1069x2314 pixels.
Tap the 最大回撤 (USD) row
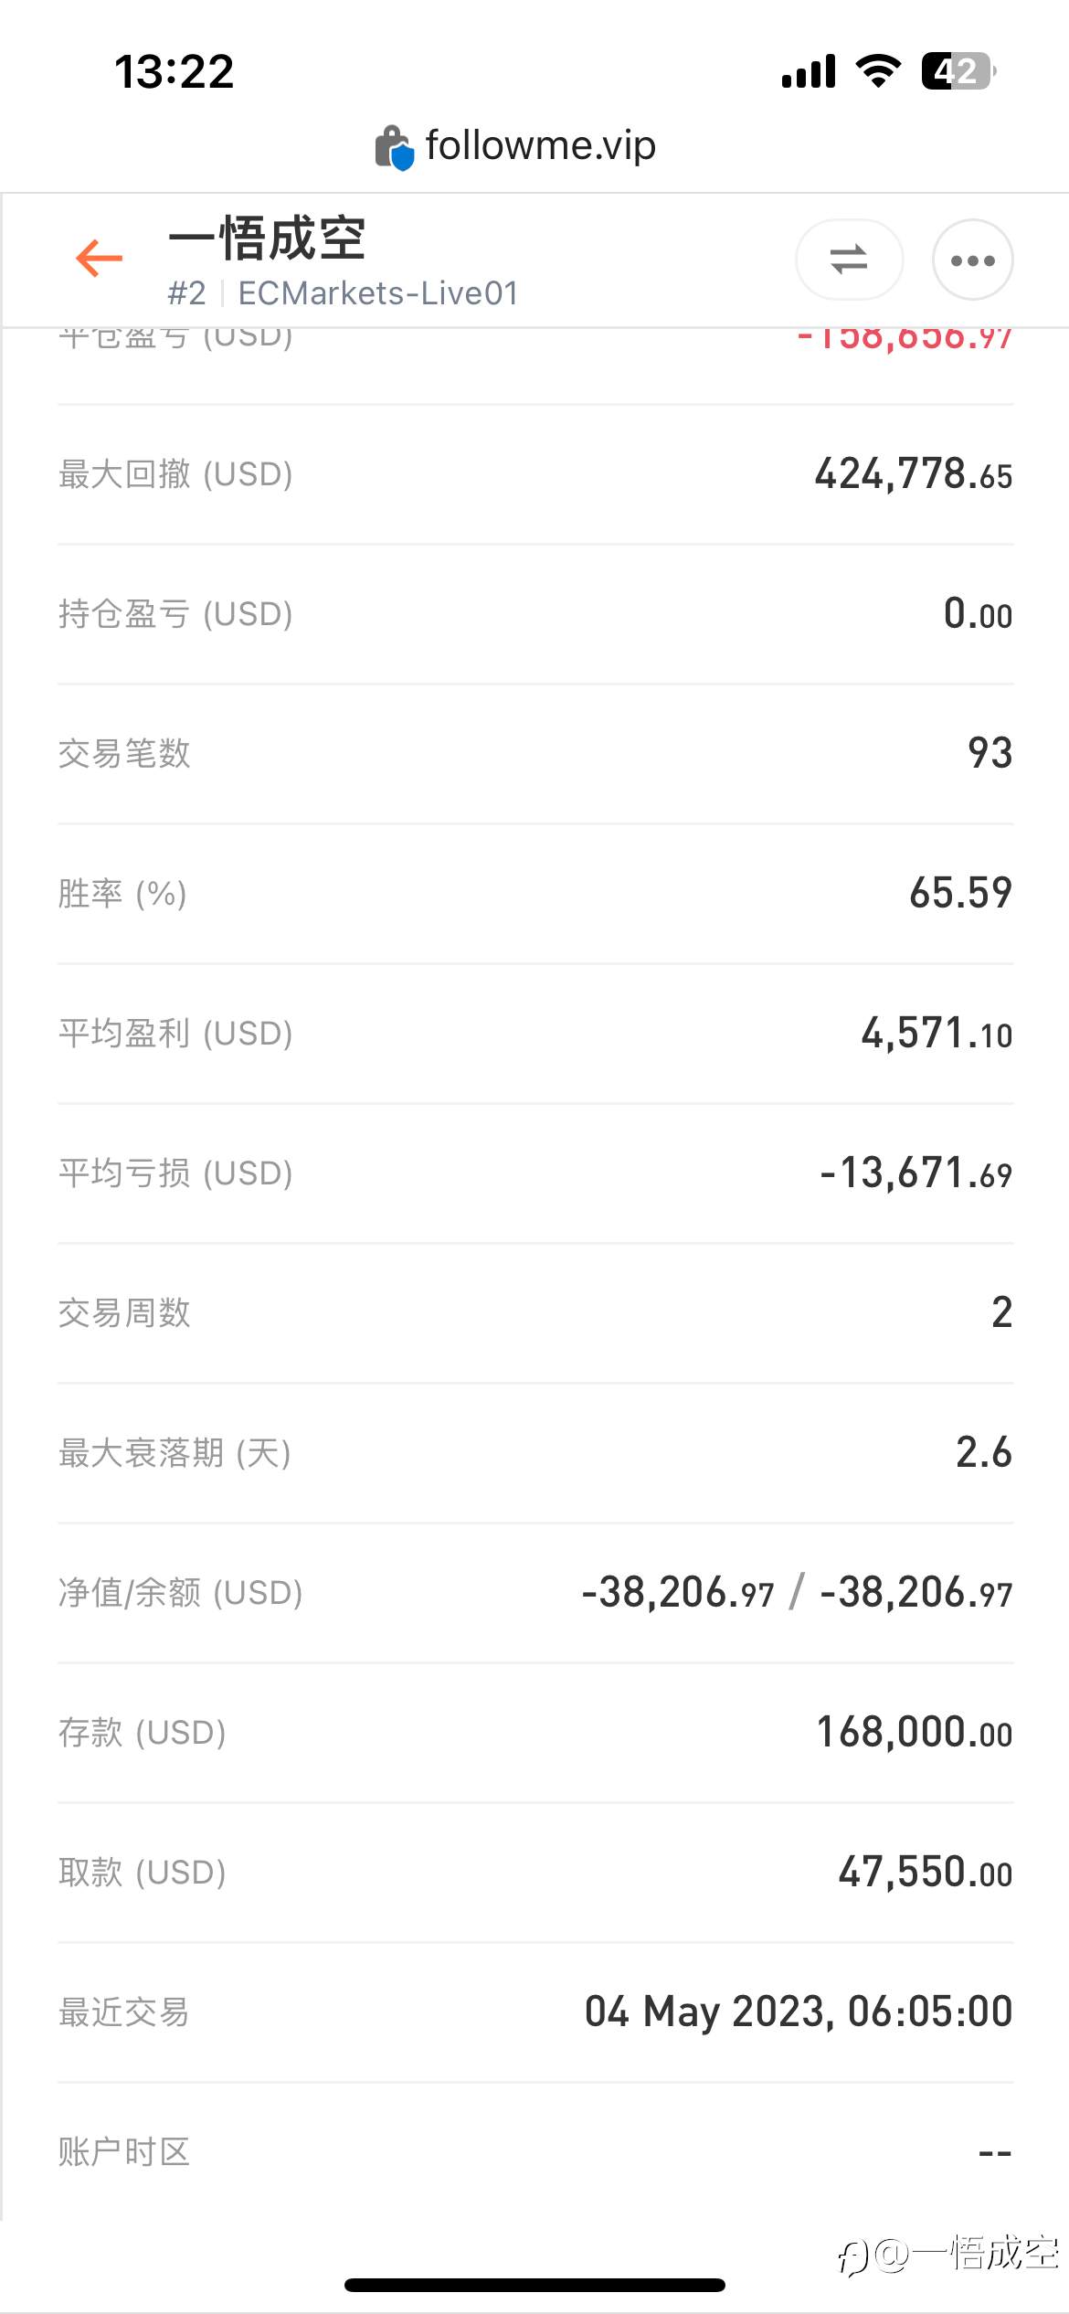[535, 474]
